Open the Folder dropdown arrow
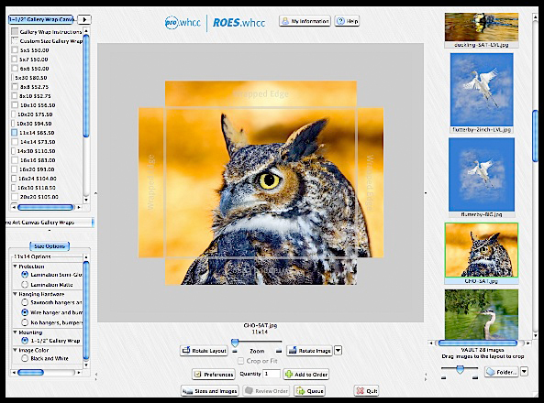Image resolution: width=544 pixels, height=403 pixels. (524, 372)
